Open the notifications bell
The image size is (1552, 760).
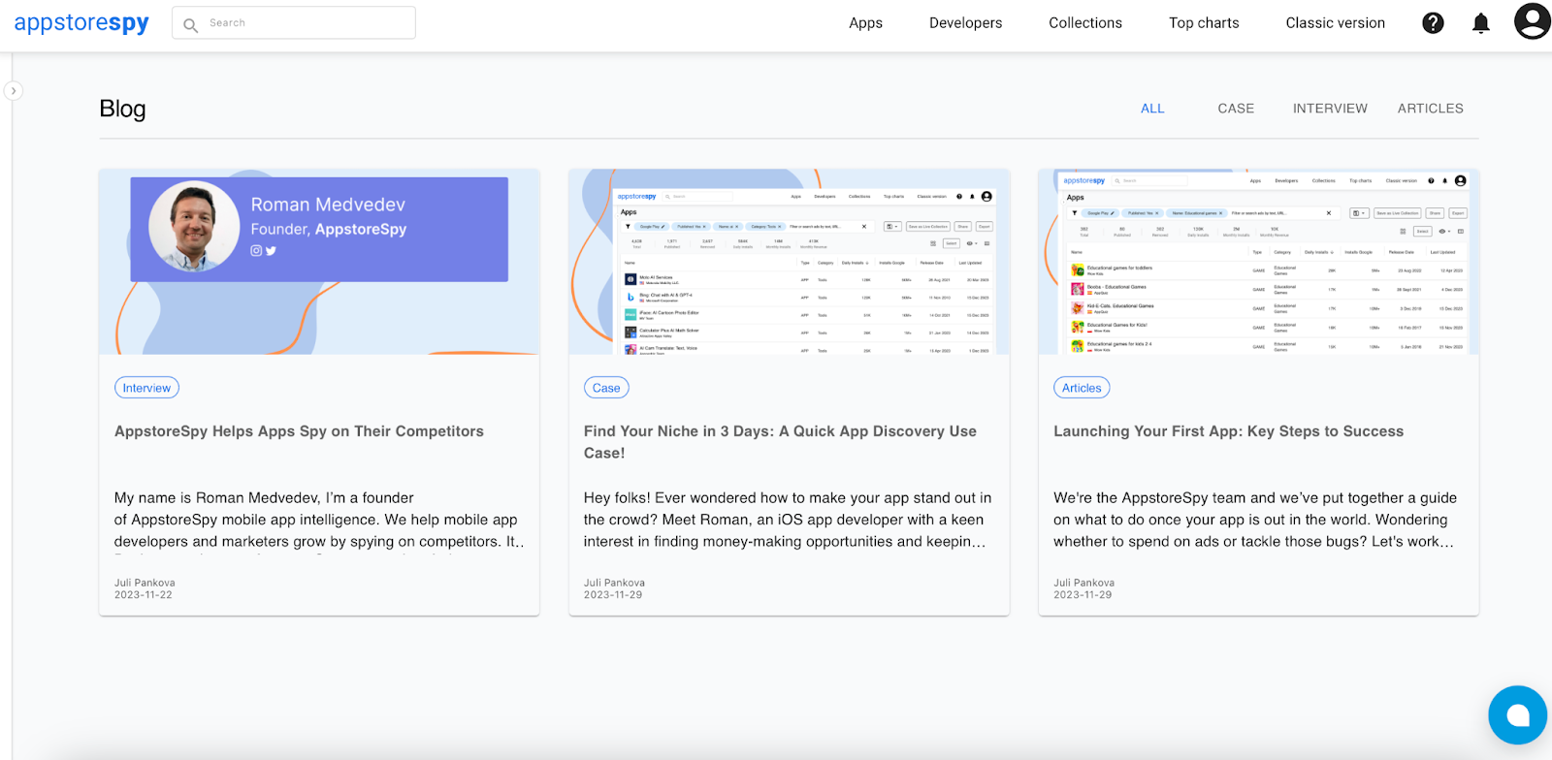[x=1480, y=23]
